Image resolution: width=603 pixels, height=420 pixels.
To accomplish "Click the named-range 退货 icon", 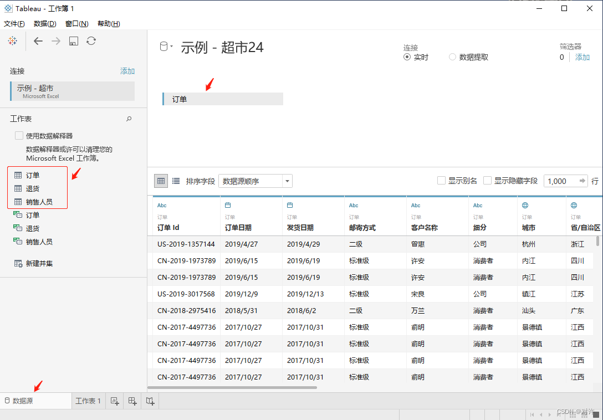I will coord(18,228).
